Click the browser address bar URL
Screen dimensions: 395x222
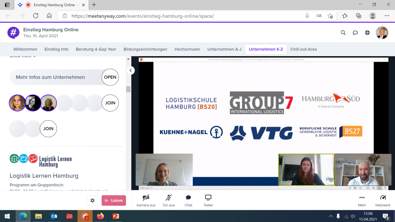click(143, 16)
